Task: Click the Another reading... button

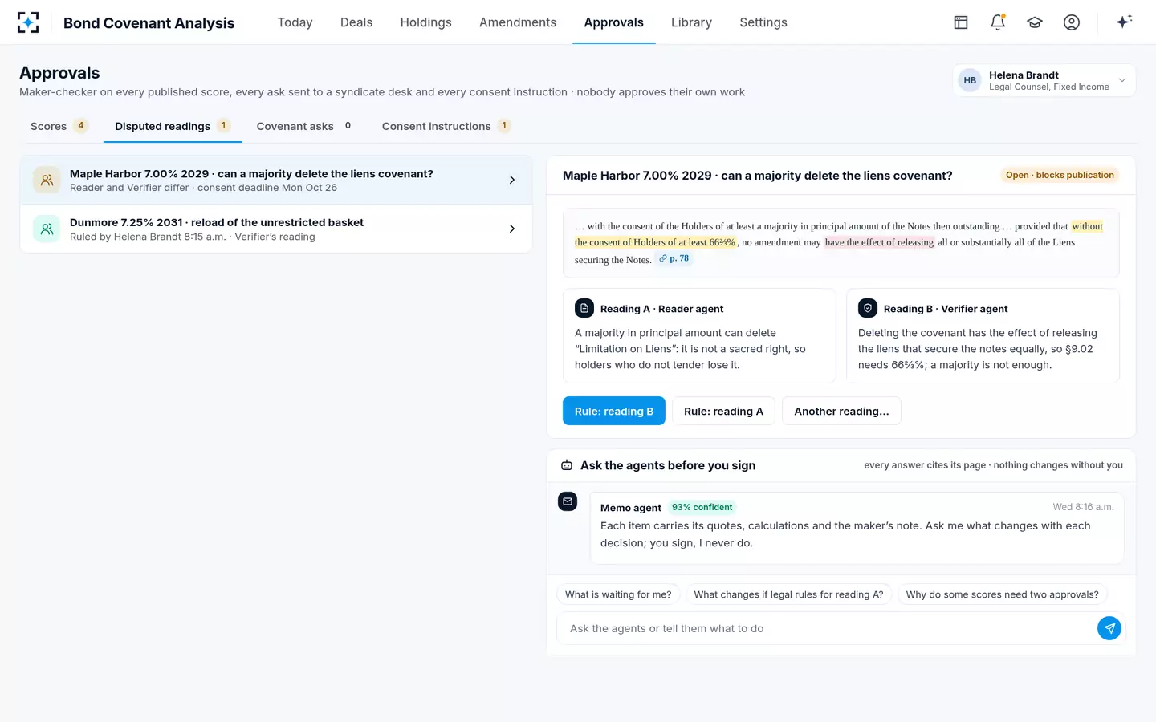Action: (x=841, y=411)
